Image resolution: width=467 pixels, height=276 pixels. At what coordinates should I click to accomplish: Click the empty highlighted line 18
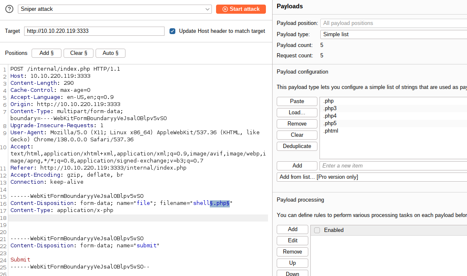(138, 218)
